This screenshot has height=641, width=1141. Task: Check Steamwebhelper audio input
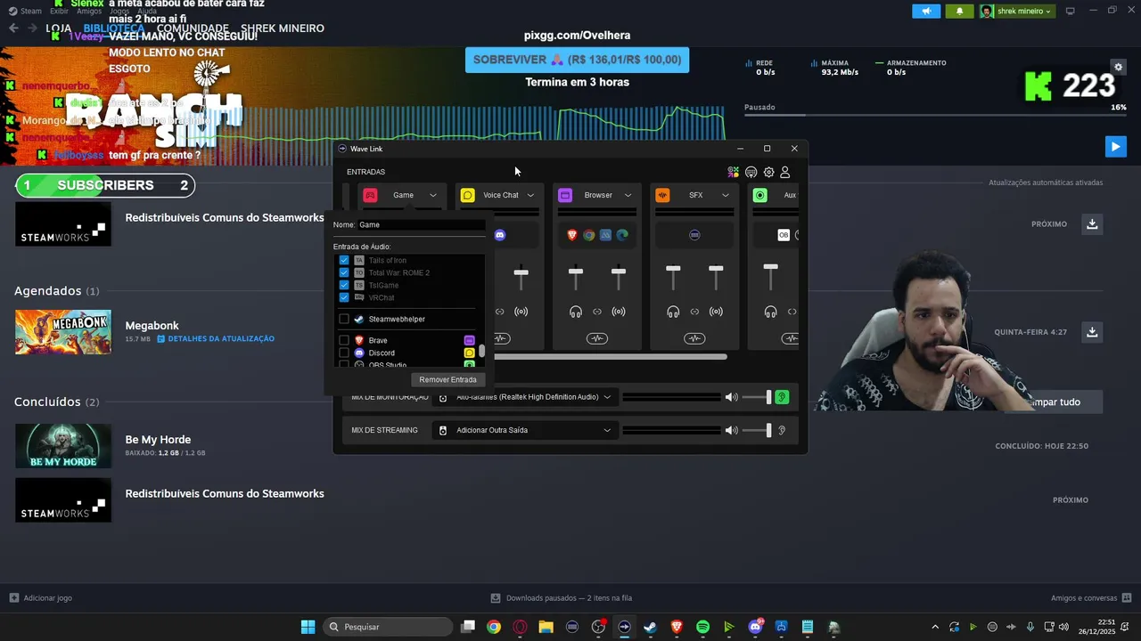(x=344, y=319)
